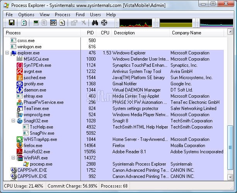Click the jusched.exe Java icon

20,78
